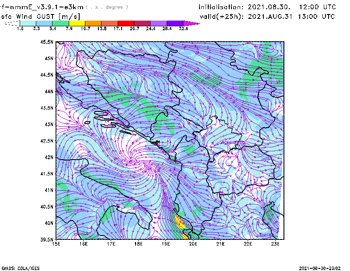The width and height of the screenshot is (350, 271).
Task: Click the "sfc Wind GUST [m/s]" title
Action: click(x=40, y=16)
